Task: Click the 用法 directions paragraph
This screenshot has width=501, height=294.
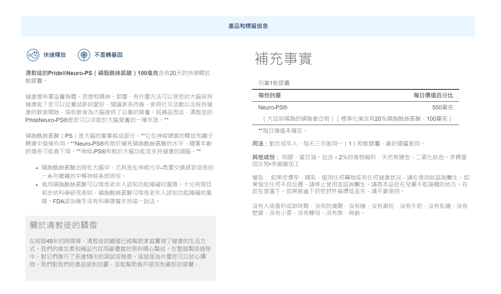Action: coord(338,143)
